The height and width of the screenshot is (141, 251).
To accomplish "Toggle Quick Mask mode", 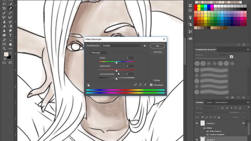I will (4, 63).
